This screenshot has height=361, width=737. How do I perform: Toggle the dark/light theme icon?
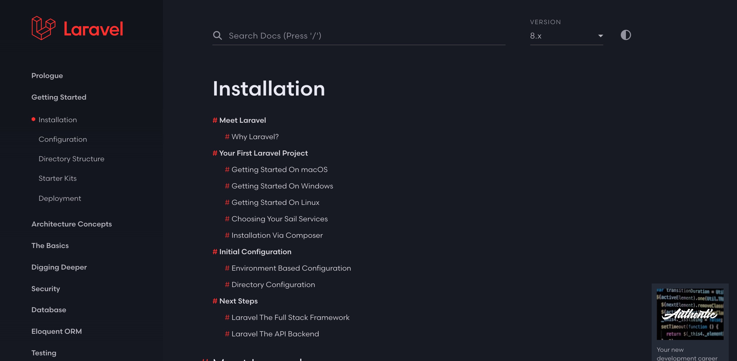coord(626,35)
